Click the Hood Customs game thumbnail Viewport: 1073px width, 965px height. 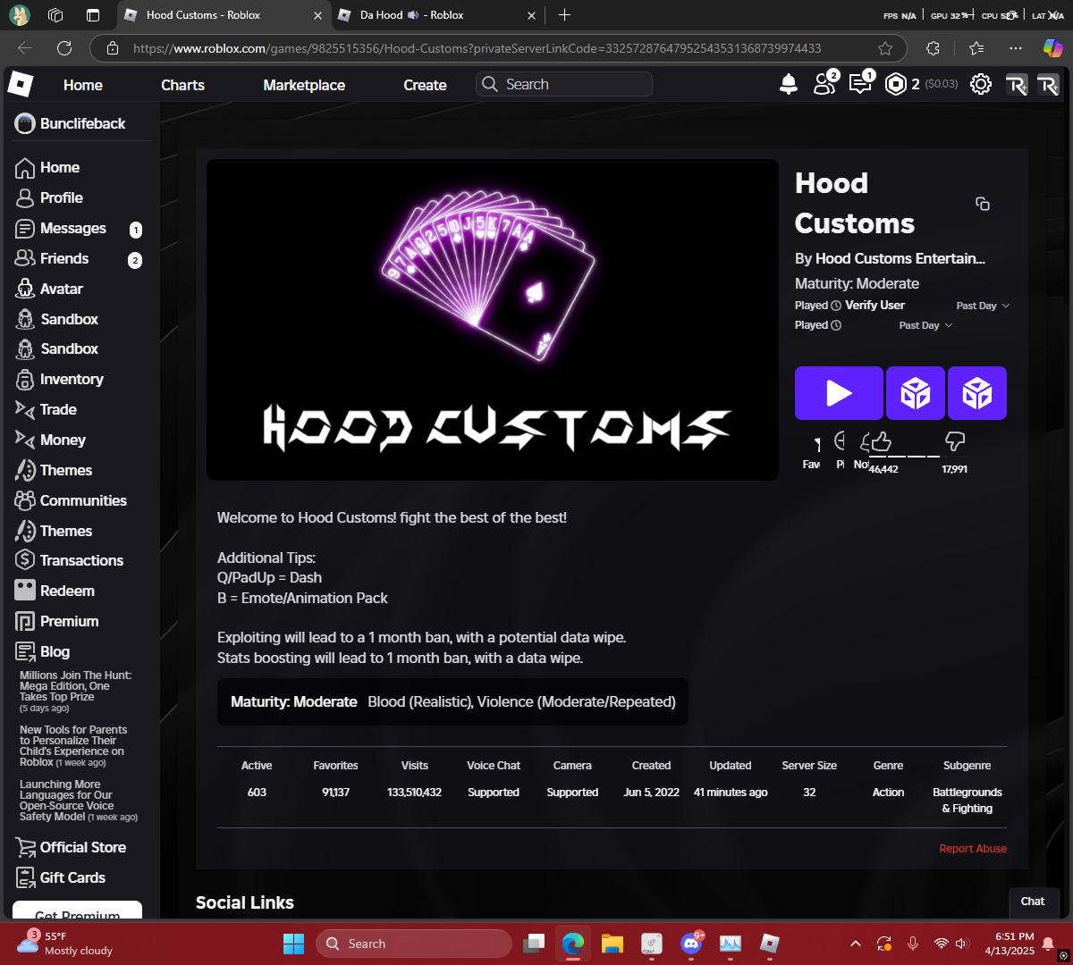pyautogui.click(x=493, y=320)
